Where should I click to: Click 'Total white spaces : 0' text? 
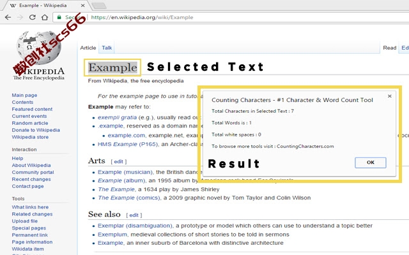click(236, 135)
